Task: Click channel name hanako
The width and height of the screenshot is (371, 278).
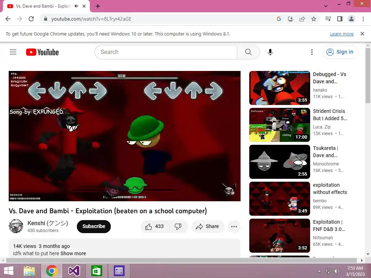Action: click(320, 90)
